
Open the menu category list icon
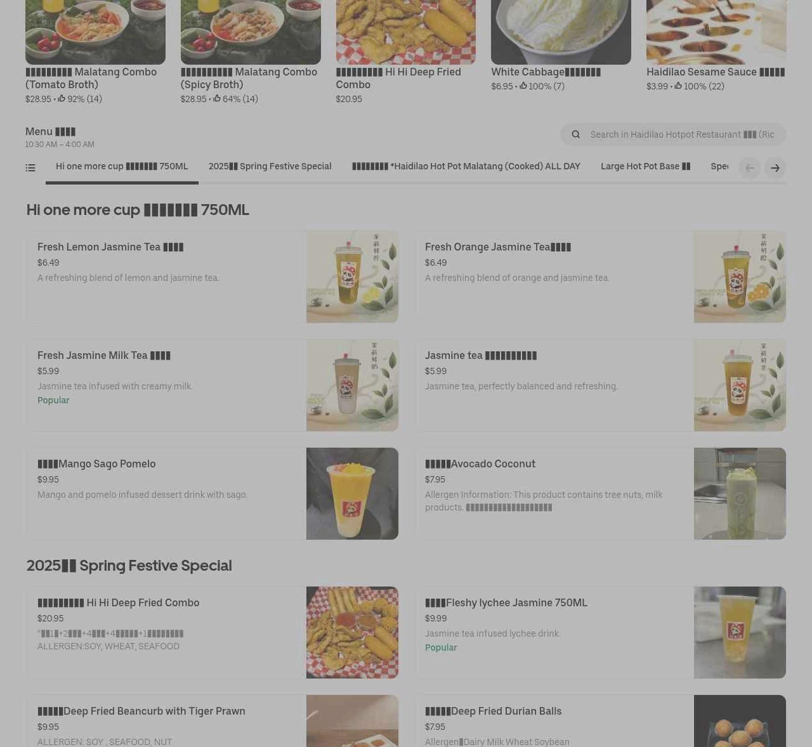click(30, 168)
